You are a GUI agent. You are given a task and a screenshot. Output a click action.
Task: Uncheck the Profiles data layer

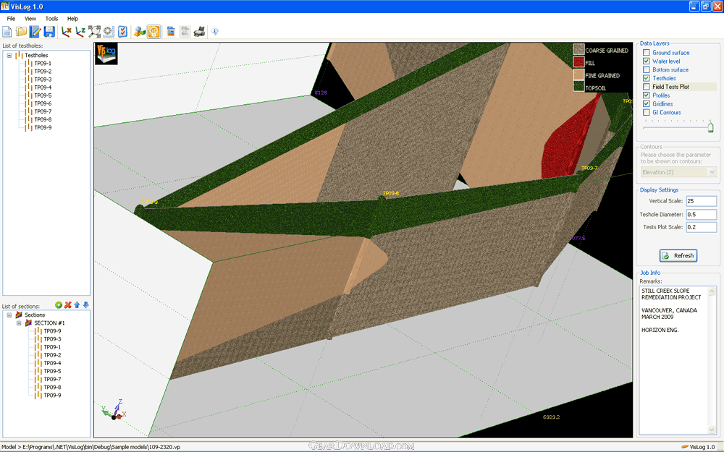tap(647, 95)
